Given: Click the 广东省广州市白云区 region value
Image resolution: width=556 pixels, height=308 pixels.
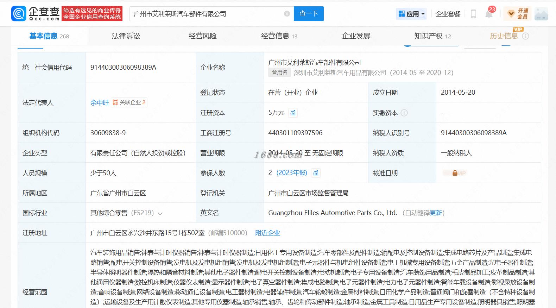Looking at the screenshot, I should pyautogui.click(x=118, y=193).
